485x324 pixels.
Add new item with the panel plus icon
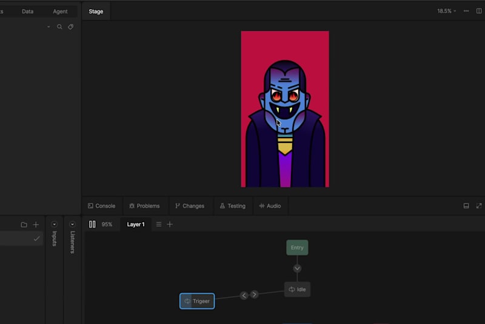(x=36, y=225)
